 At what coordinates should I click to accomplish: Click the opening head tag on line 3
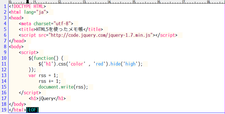tap(16, 18)
